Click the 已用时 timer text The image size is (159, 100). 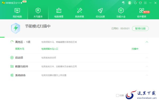(x=121, y=29)
